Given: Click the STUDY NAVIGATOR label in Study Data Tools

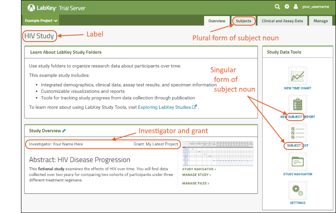Looking at the screenshot, I should point(297,174).
